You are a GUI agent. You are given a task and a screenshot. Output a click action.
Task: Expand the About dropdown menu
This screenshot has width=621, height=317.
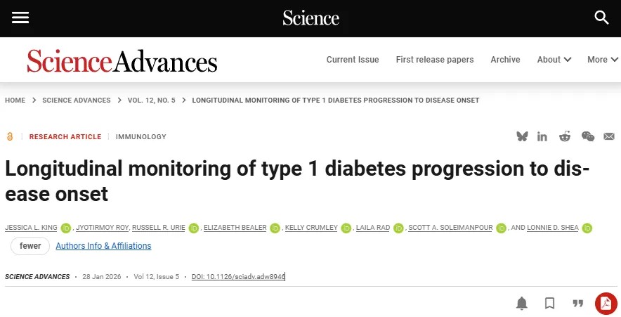pos(554,60)
